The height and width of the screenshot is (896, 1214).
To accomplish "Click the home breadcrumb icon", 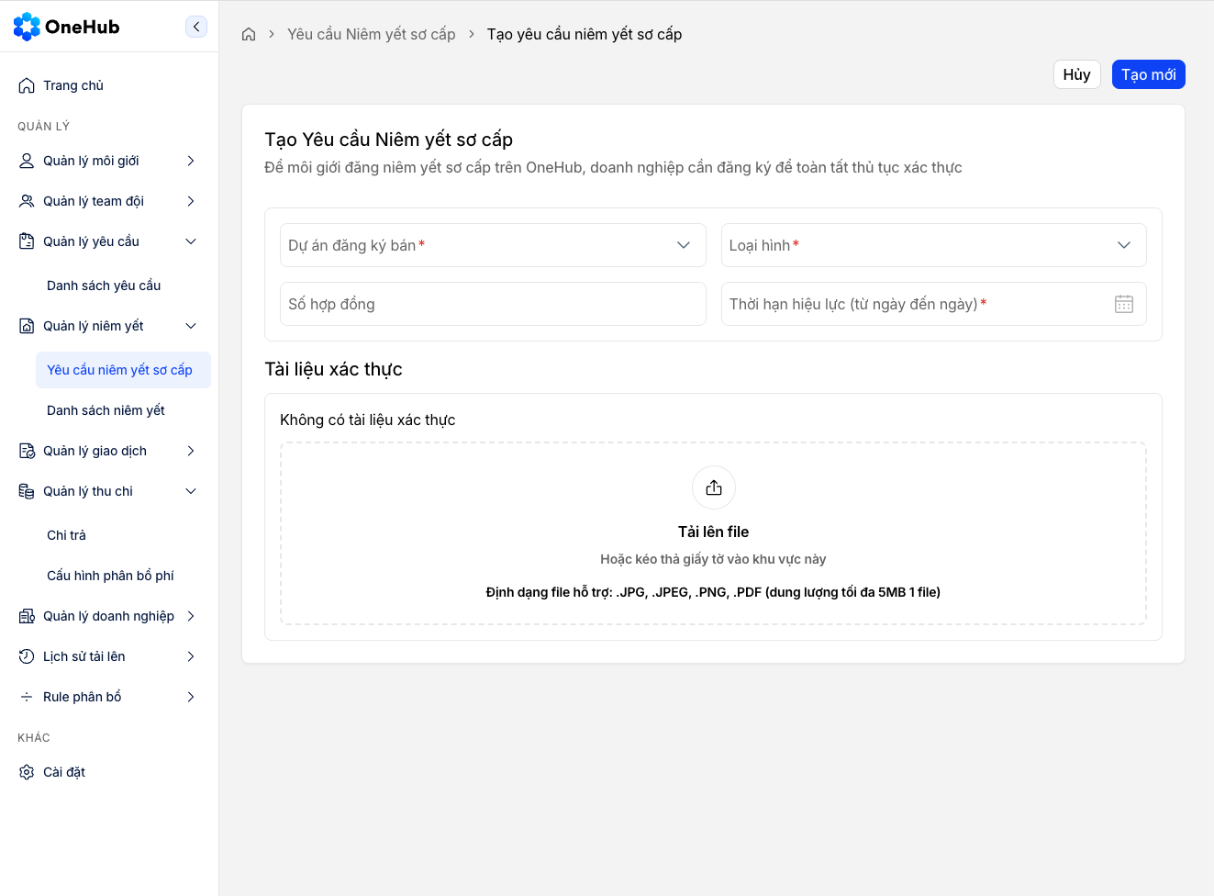I will tap(249, 34).
